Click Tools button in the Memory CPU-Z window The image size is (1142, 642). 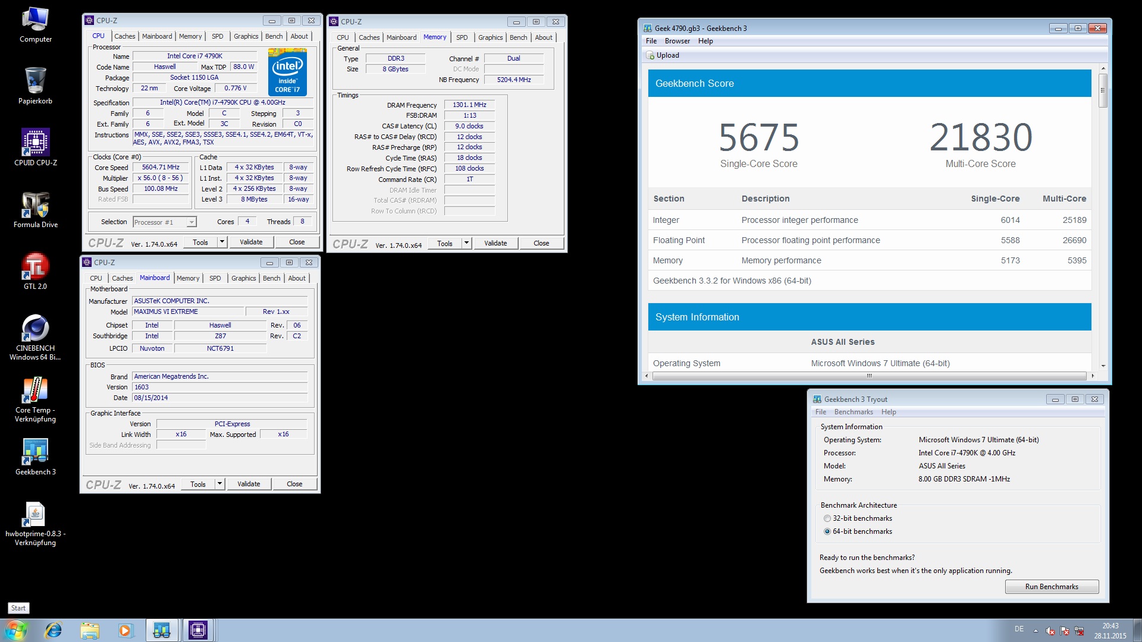pyautogui.click(x=445, y=243)
